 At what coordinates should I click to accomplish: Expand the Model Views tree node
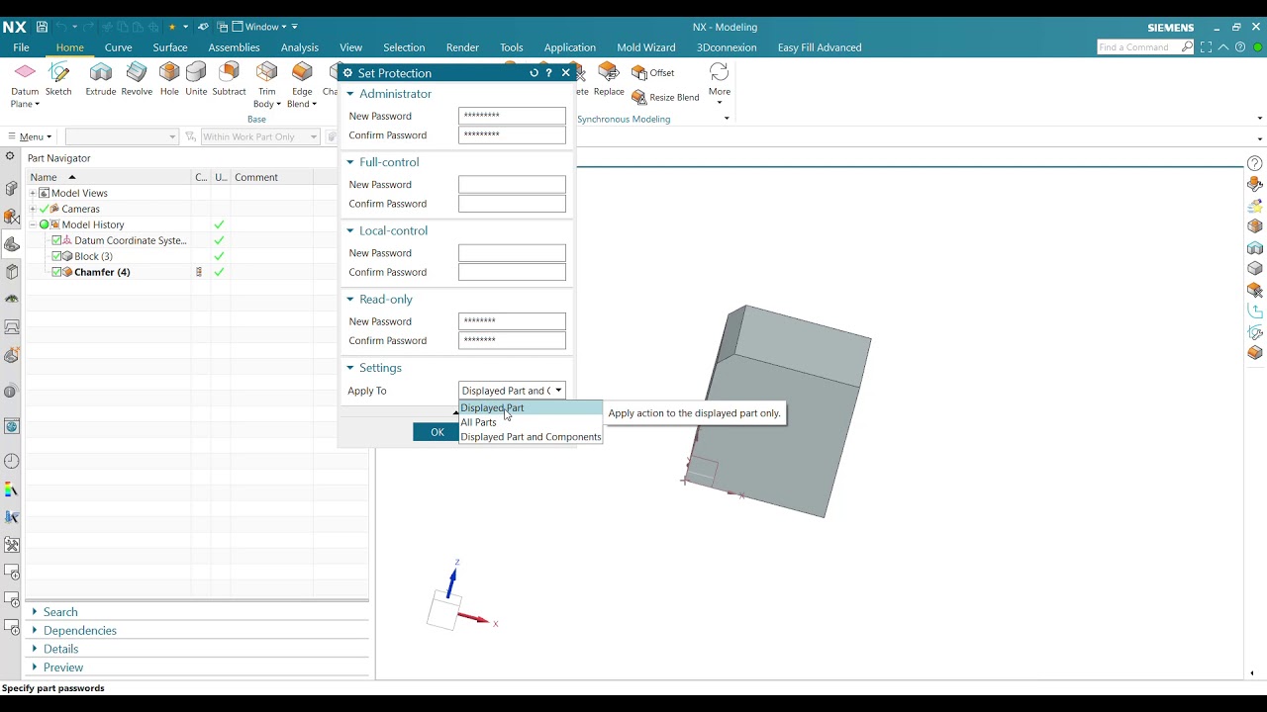pos(33,193)
